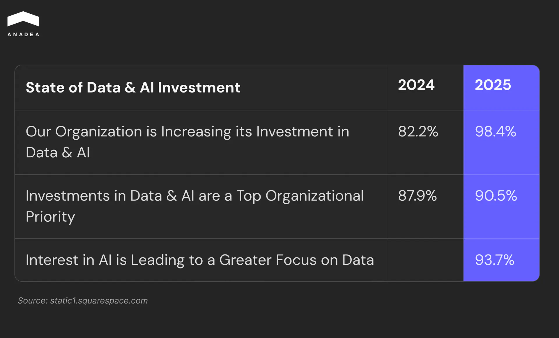
Task: Click the 87.9% value
Action: (417, 196)
